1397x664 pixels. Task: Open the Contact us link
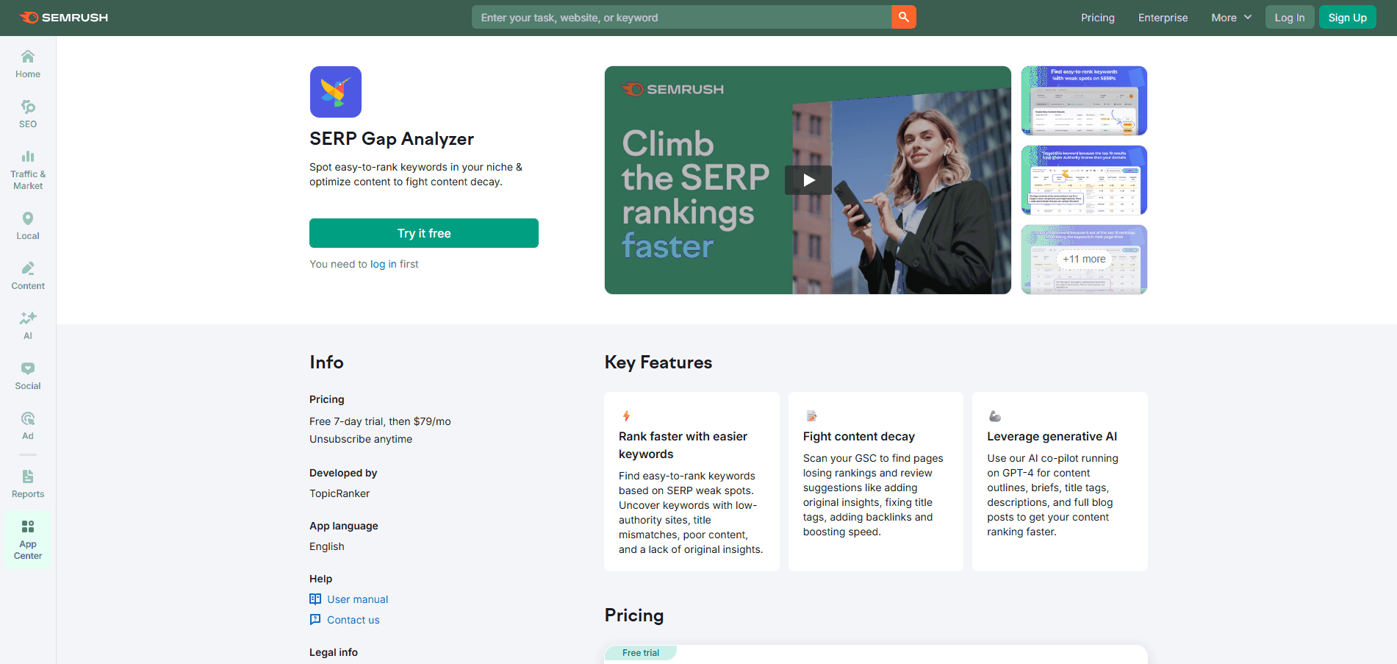(353, 620)
